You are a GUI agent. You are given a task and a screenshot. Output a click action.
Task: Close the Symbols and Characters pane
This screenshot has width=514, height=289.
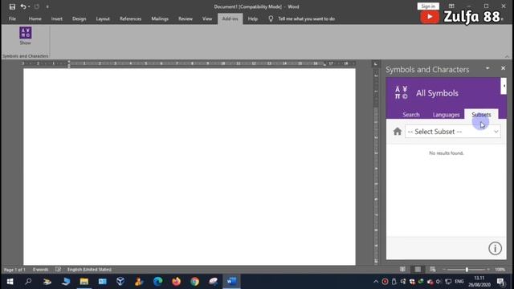pos(503,68)
